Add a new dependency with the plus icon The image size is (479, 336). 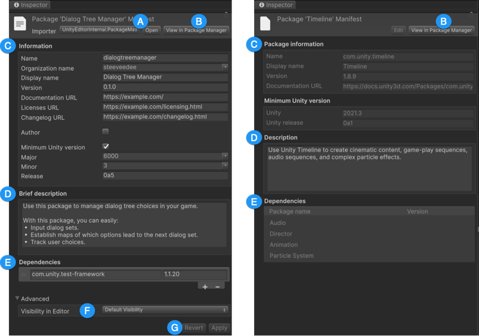(x=205, y=286)
